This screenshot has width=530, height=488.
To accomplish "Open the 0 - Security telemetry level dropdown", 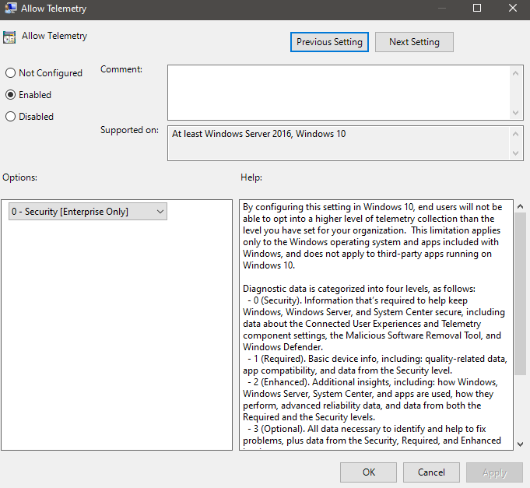I will click(87, 211).
